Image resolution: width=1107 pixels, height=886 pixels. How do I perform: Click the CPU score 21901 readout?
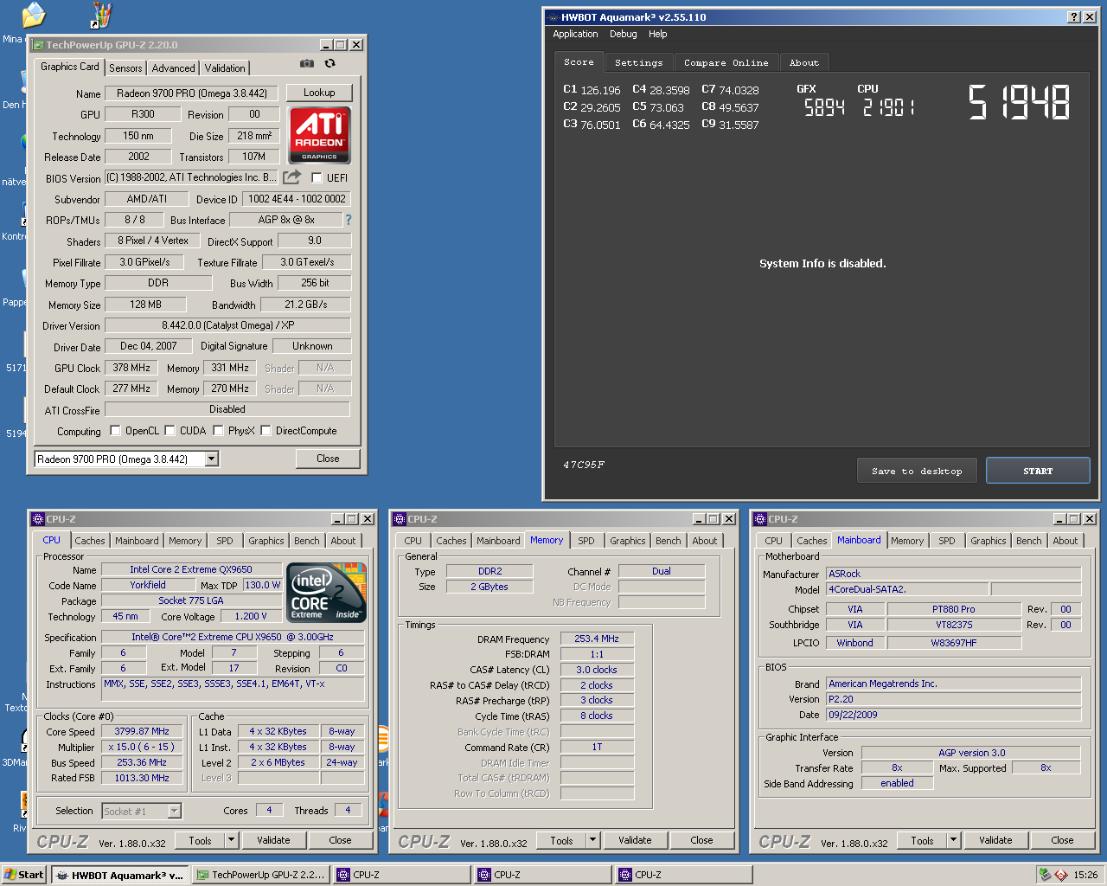point(888,107)
